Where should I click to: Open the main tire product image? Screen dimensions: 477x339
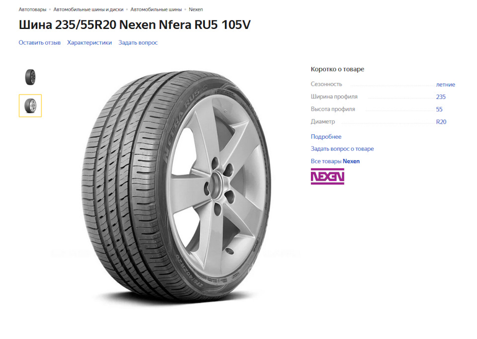[x=176, y=186]
